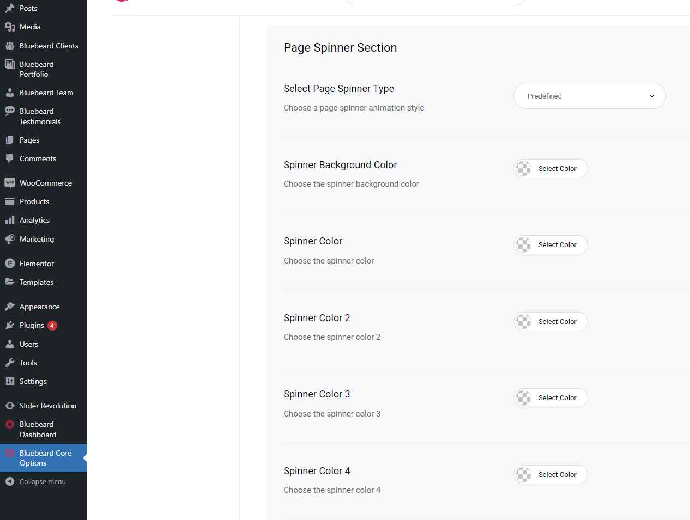The image size is (690, 520).
Task: Click the Page Spinner Section heading
Action: click(x=340, y=48)
